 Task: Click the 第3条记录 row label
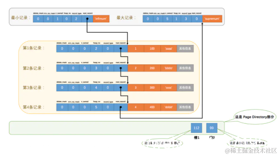tap(33, 88)
